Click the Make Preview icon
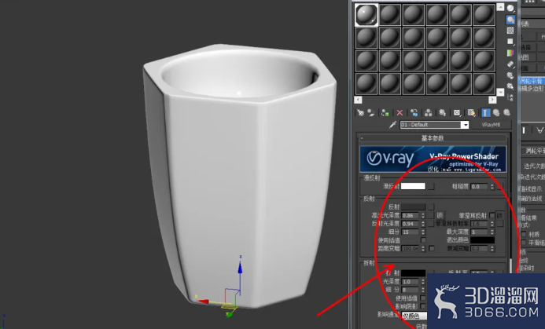This screenshot has height=329, width=545. coord(510,64)
